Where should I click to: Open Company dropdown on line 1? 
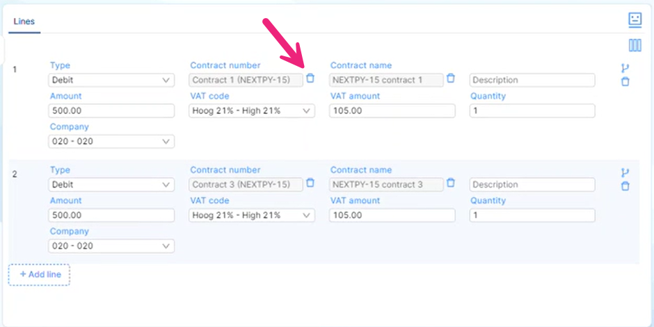tap(111, 142)
